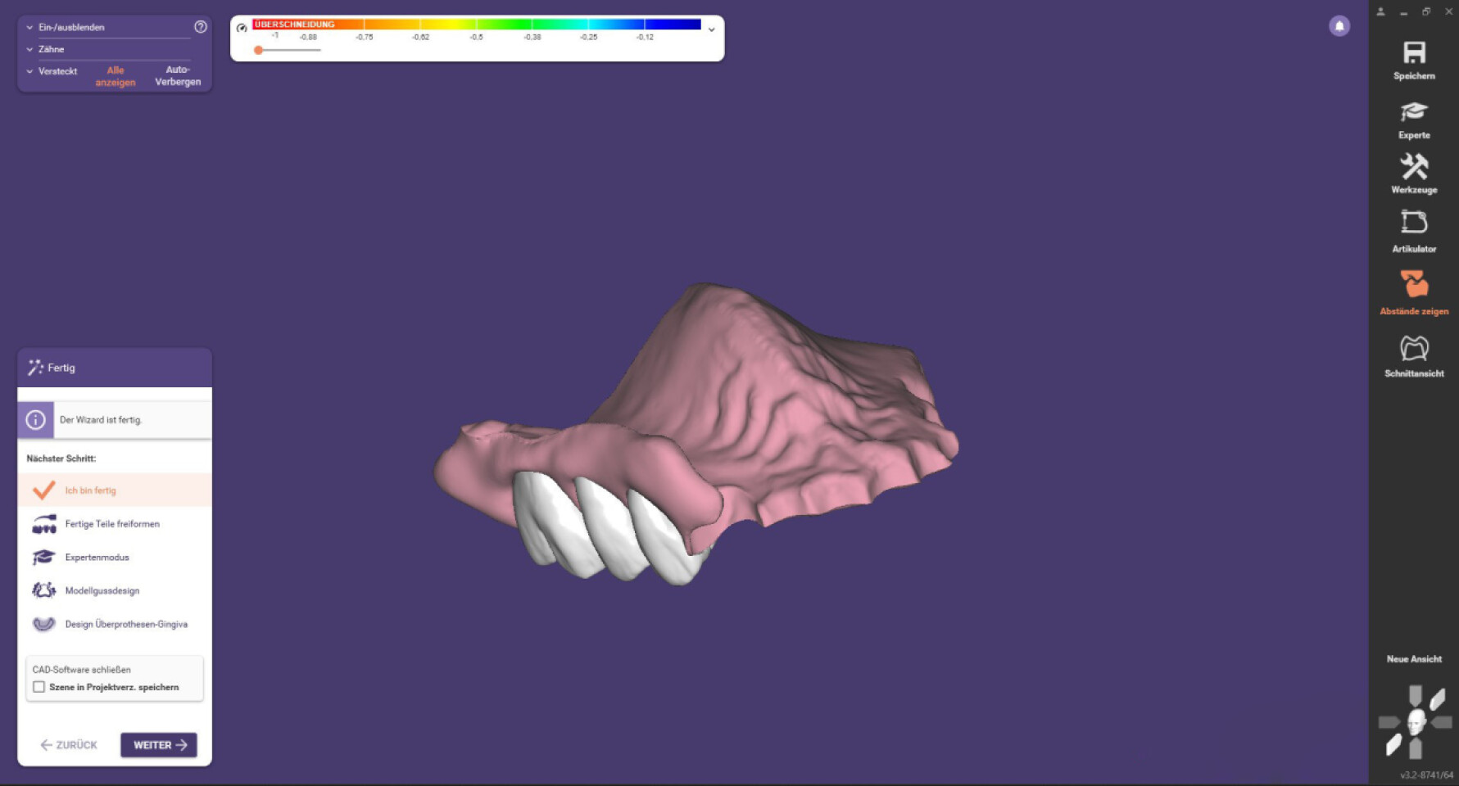Click the head view orientation widget

point(1416,722)
